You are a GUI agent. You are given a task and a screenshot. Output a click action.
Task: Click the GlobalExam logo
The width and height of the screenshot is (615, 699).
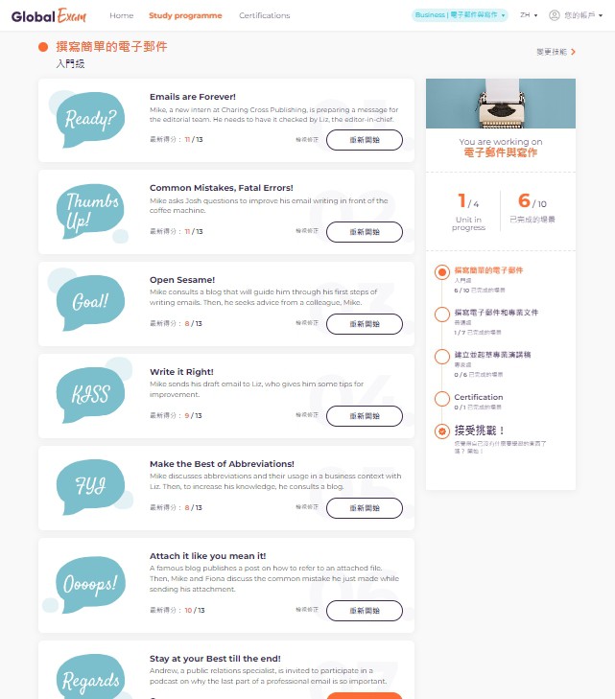(49, 15)
